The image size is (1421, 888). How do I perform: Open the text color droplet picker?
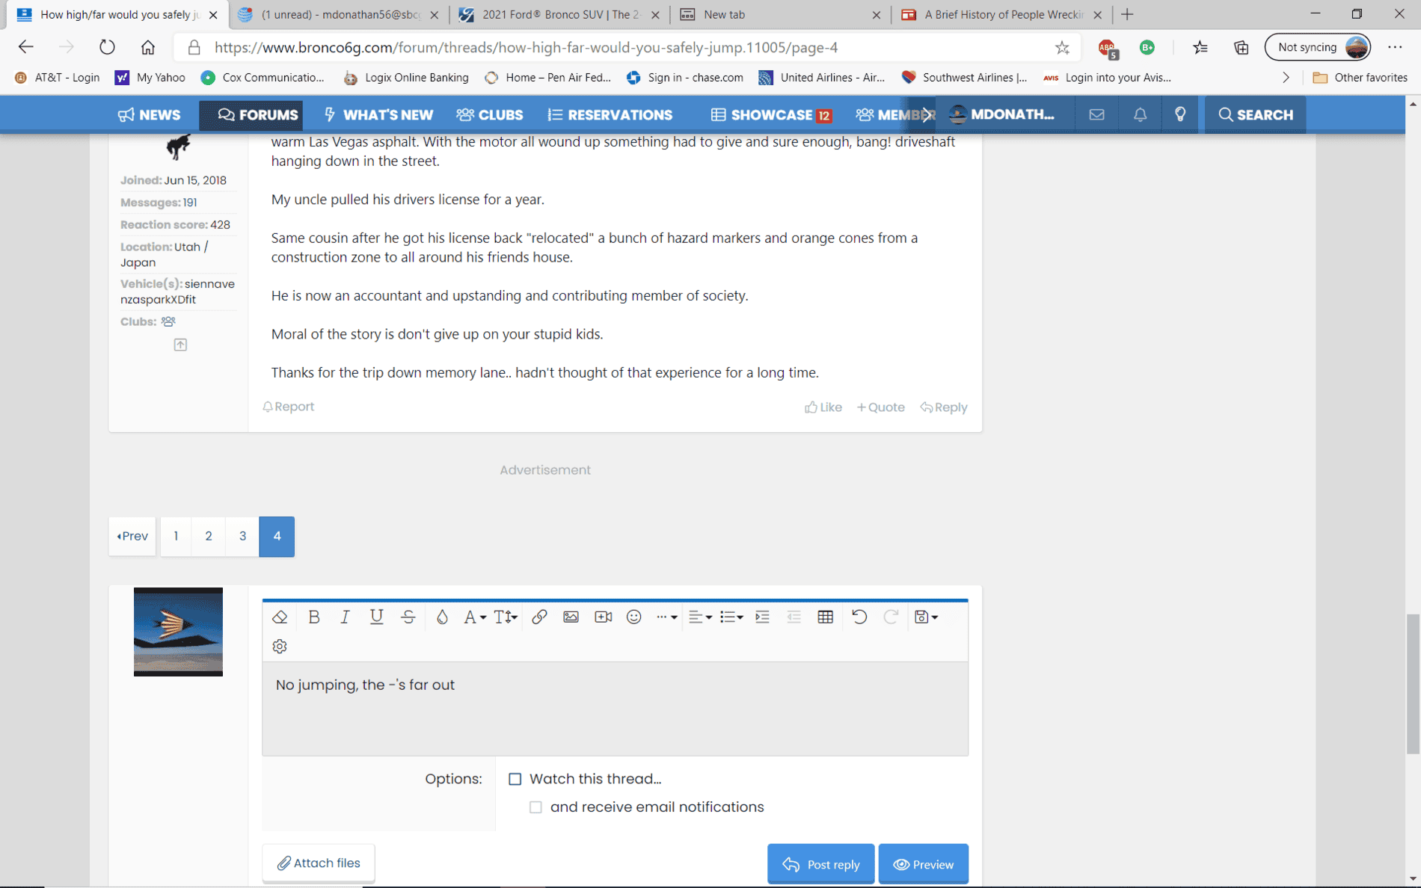441,617
